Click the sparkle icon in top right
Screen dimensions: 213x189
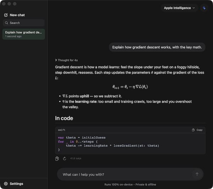[204, 8]
